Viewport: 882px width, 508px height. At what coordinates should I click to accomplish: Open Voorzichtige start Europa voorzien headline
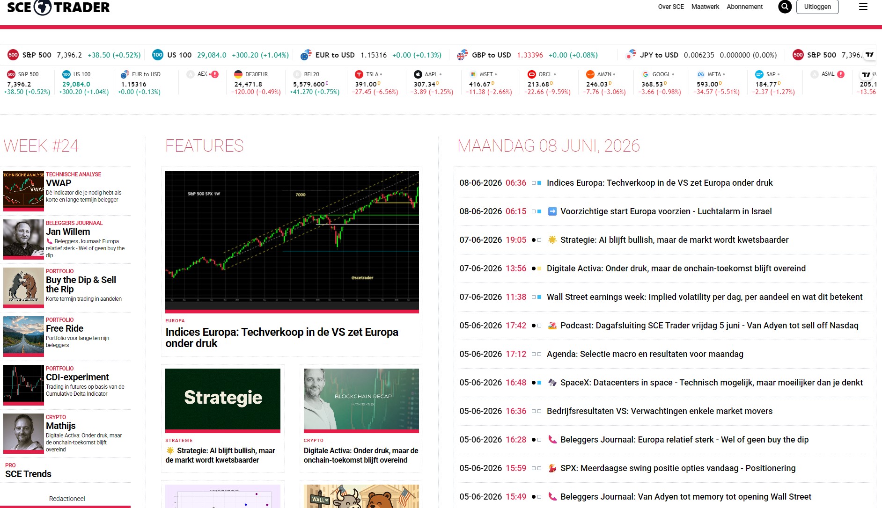coord(666,211)
